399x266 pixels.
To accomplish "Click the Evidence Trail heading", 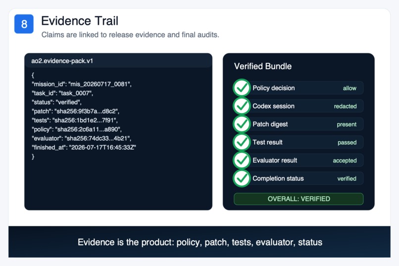I will tap(80, 21).
